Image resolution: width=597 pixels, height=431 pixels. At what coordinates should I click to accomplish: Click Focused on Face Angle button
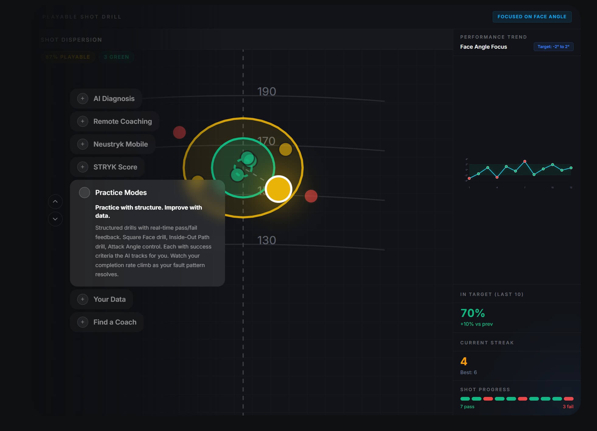[532, 17]
